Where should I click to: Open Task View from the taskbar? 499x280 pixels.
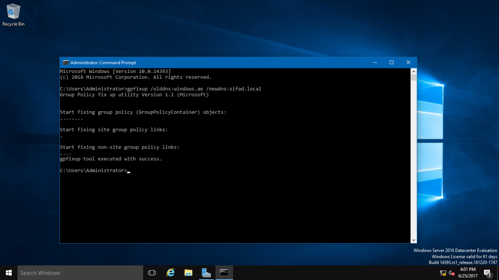pyautogui.click(x=152, y=273)
